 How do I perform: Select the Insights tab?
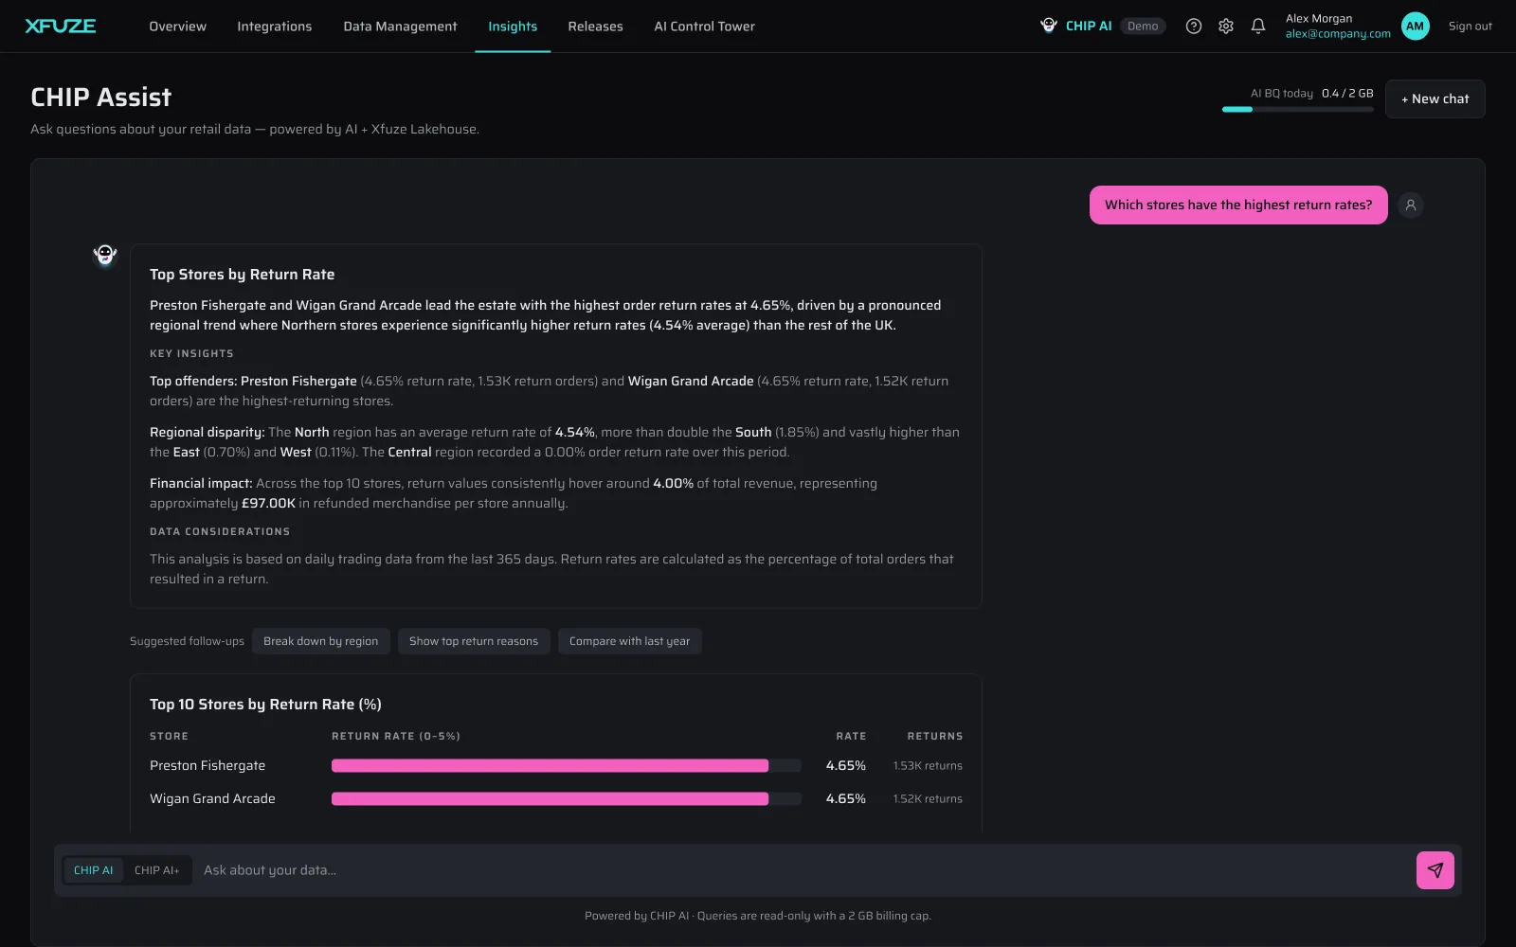coord(513,27)
